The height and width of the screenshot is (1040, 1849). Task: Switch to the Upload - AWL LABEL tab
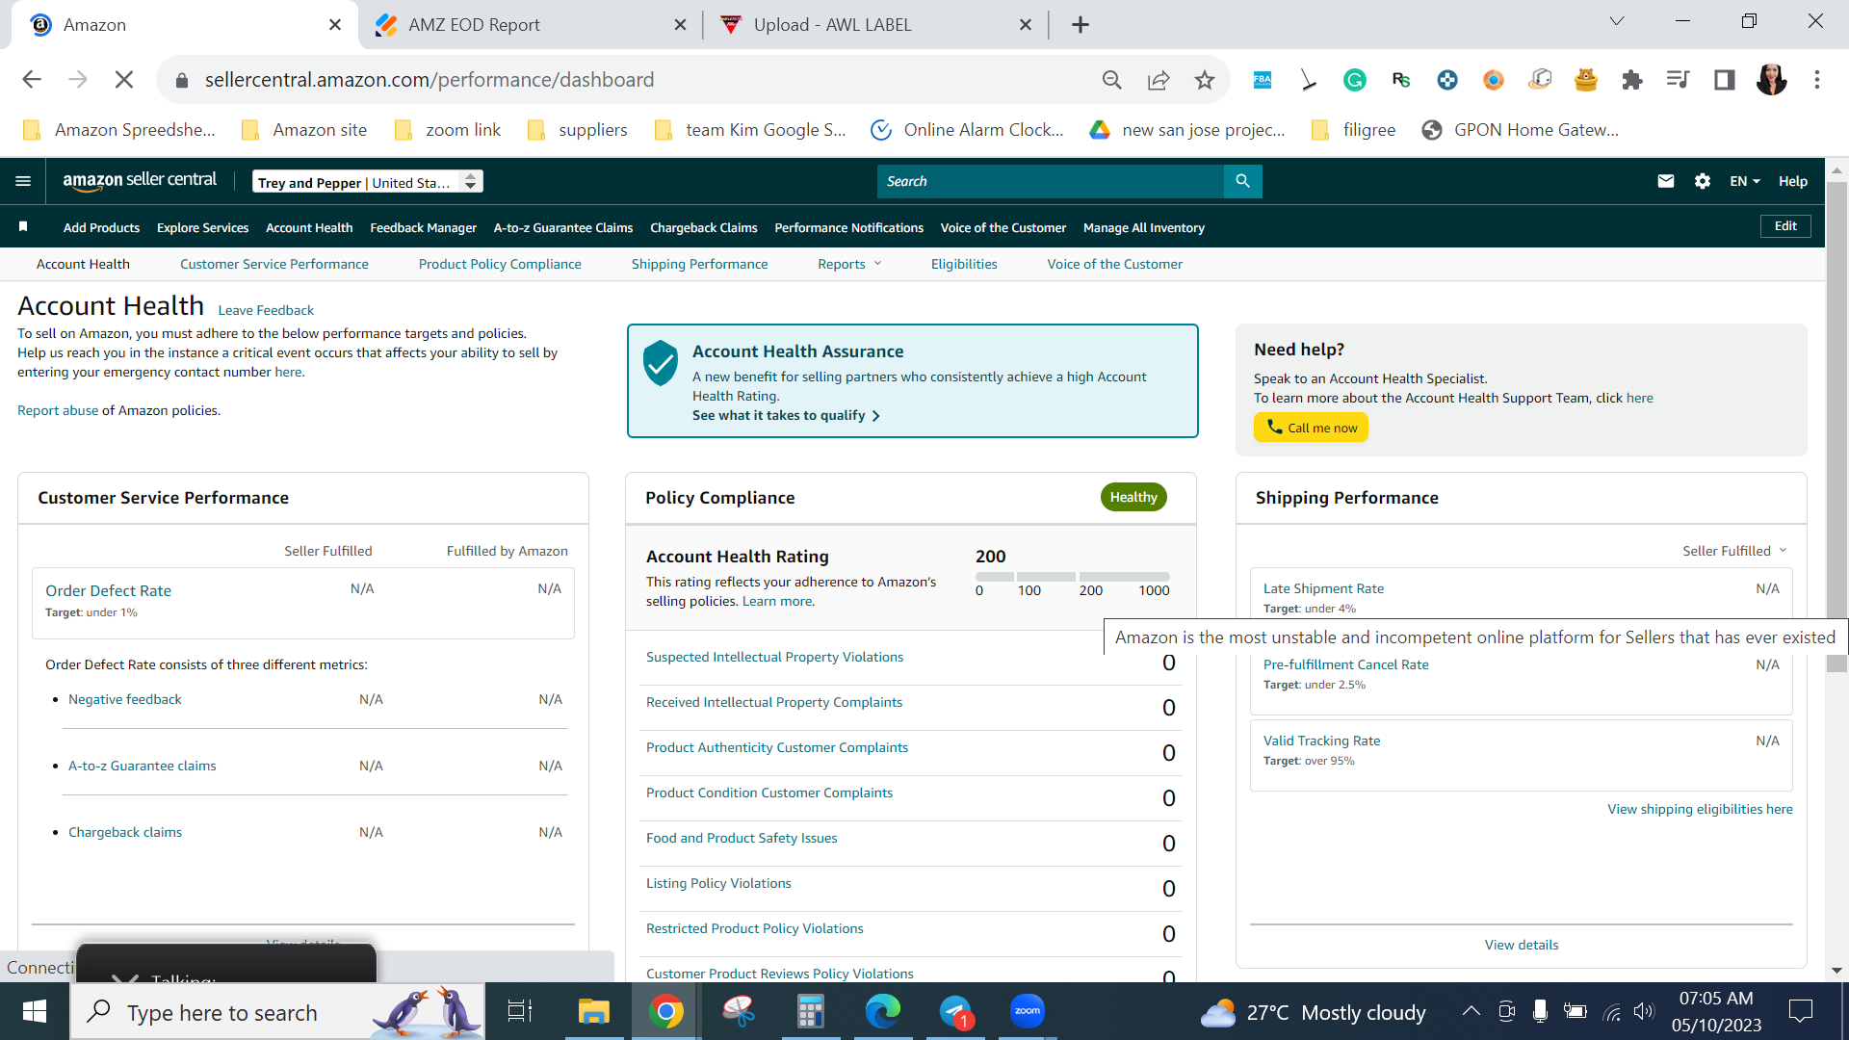point(876,25)
